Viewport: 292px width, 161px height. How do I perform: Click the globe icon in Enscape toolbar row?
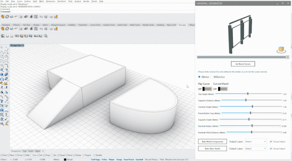pos(46,36)
